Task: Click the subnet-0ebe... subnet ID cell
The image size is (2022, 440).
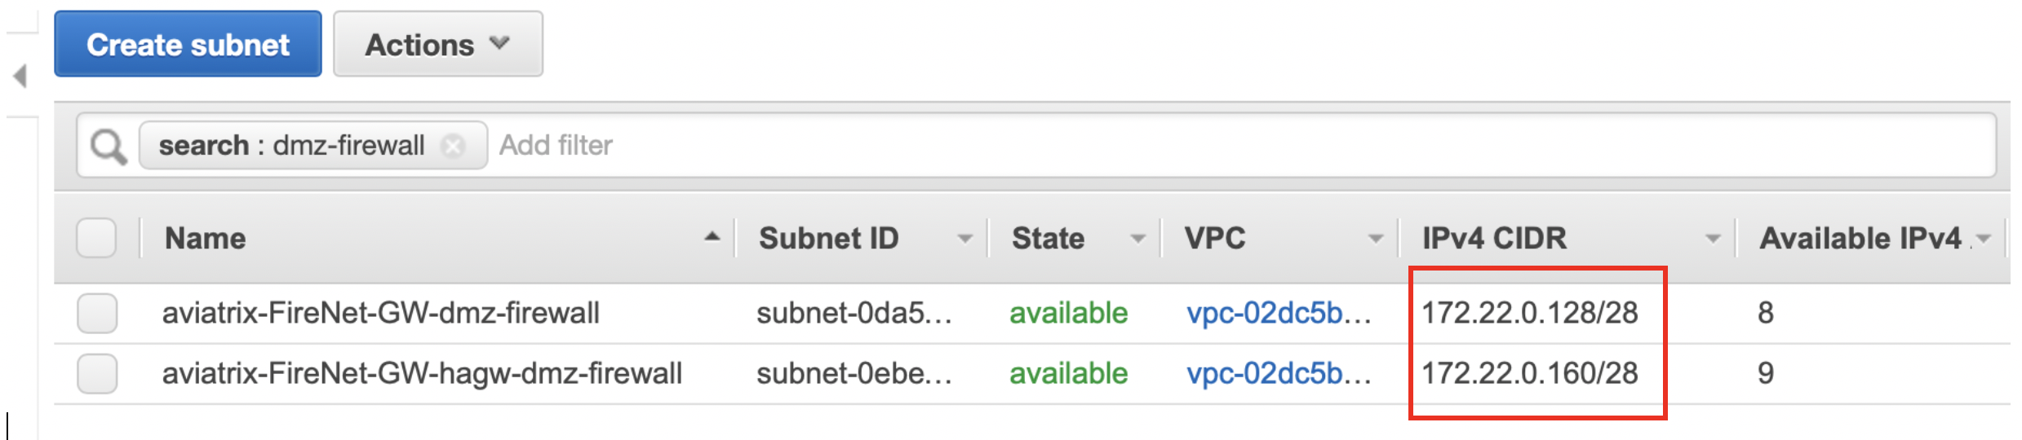Action: [854, 373]
